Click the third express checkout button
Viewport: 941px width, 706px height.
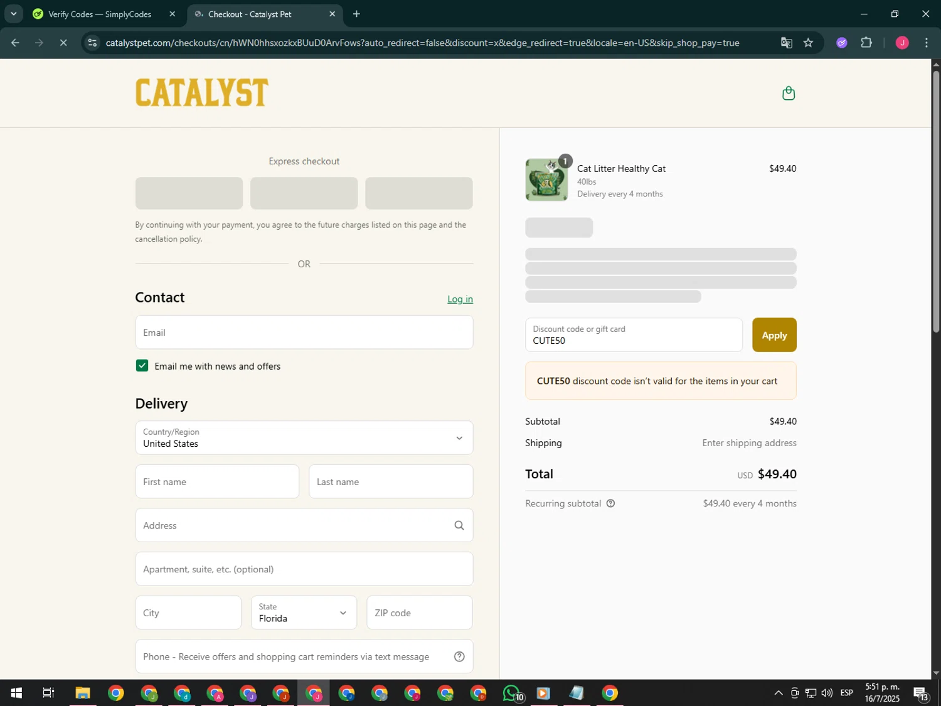point(419,193)
